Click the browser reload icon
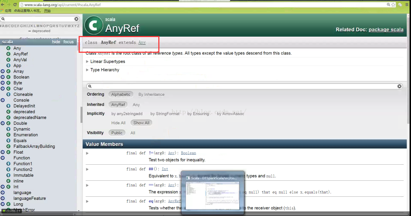The height and width of the screenshot is (216, 411). pyautogui.click(x=15, y=4)
